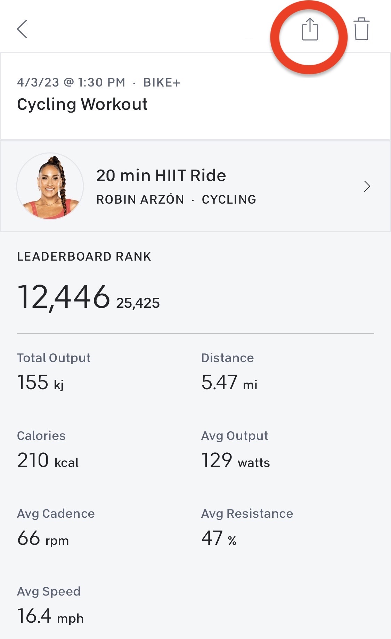This screenshot has width=391, height=639.
Task: Tap the share workout icon
Action: tap(310, 30)
